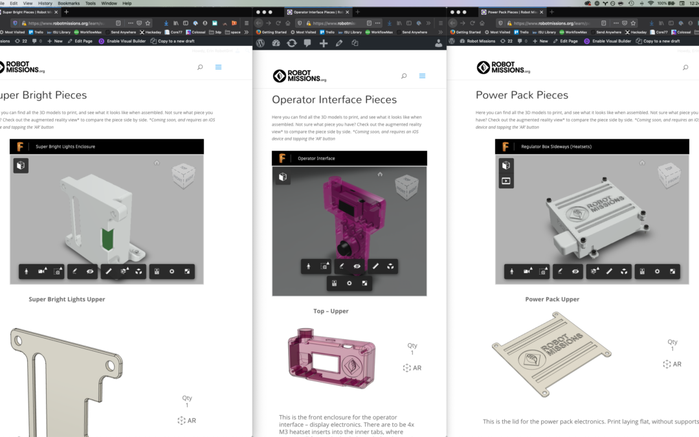This screenshot has height=437, width=699.
Task: Open animation play panel in Regulator Box viewer
Action: pyautogui.click(x=506, y=181)
